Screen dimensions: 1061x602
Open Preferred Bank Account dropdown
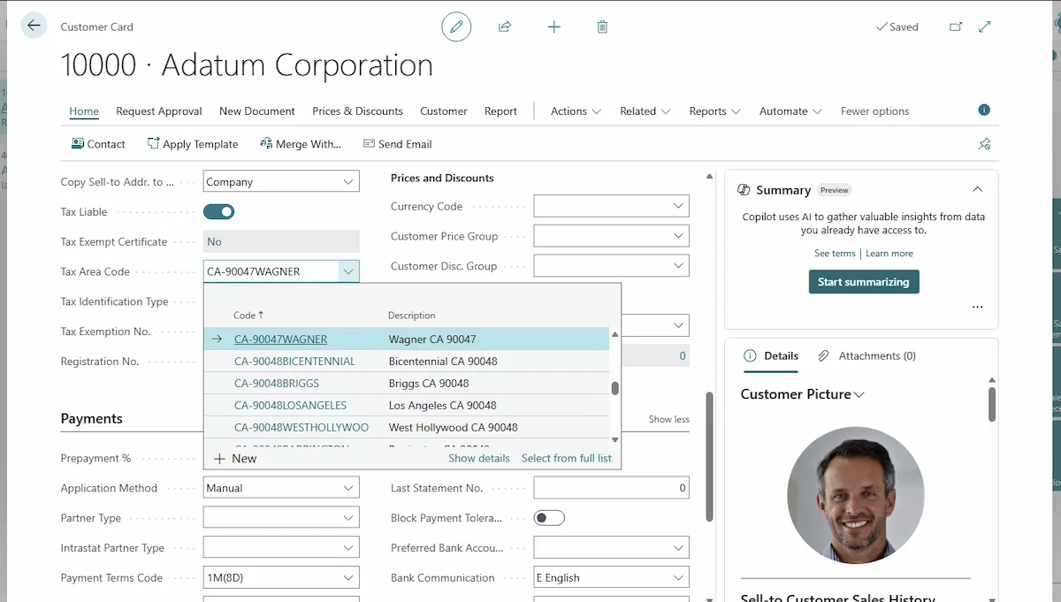678,547
